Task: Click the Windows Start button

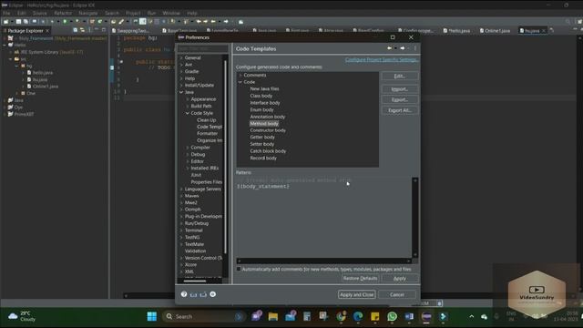Action: 152,316
